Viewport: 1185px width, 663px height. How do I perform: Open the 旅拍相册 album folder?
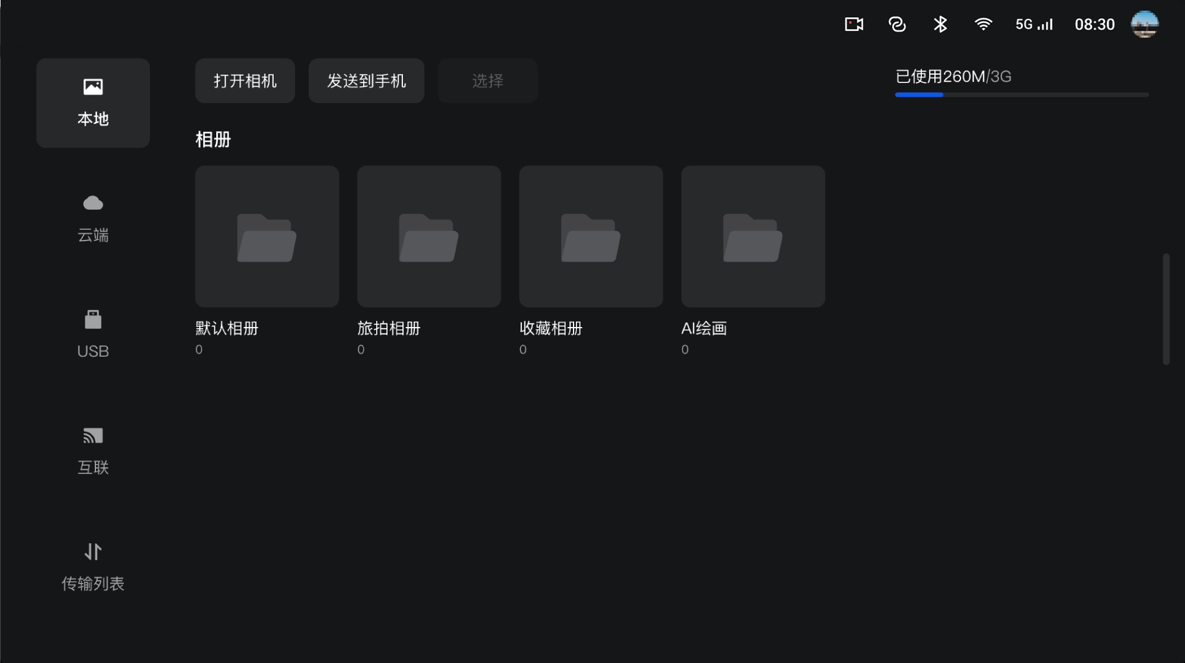(429, 236)
